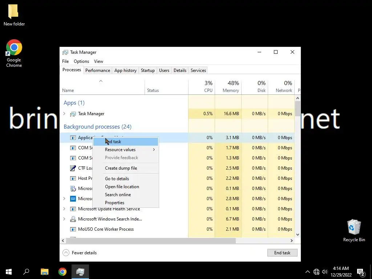Click the End task button at bottom
This screenshot has width=372, height=279.
pyautogui.click(x=282, y=253)
